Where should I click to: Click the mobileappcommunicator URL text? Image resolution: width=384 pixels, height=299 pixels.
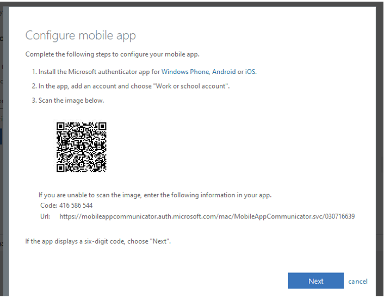(x=207, y=216)
